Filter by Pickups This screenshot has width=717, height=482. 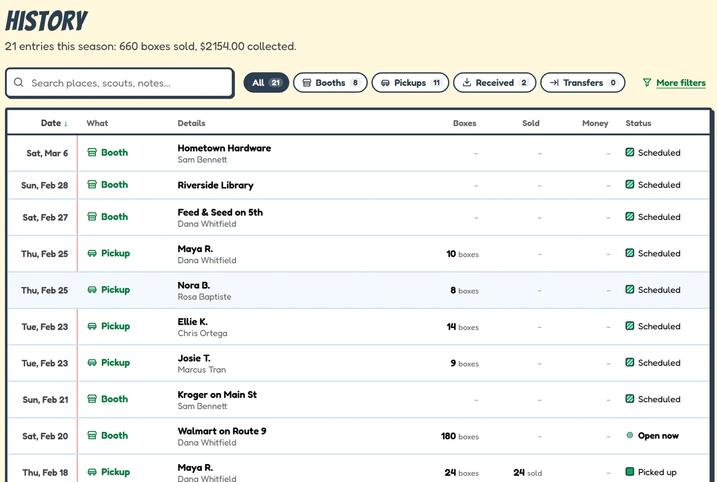[410, 83]
